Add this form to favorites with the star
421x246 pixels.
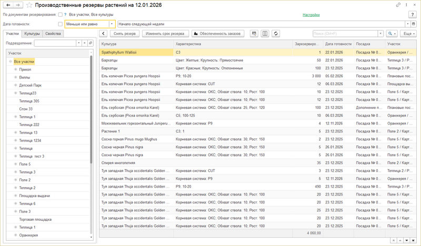pos(29,5)
